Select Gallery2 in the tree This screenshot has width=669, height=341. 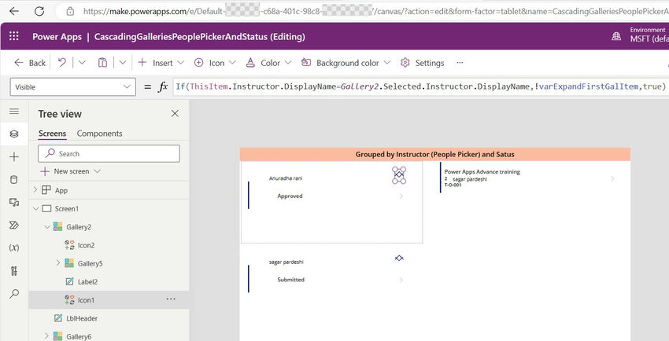coord(79,227)
